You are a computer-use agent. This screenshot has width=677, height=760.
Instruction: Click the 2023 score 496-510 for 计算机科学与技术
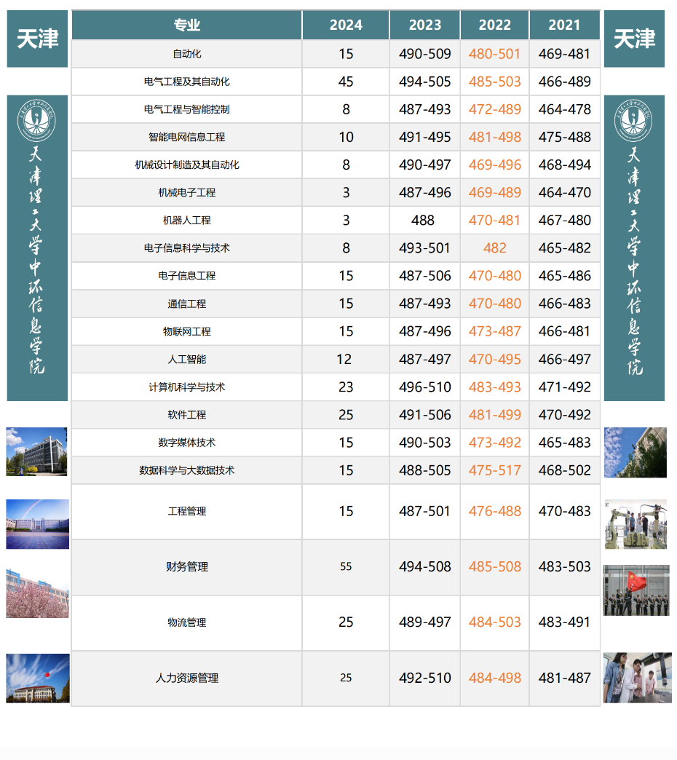[x=425, y=387]
